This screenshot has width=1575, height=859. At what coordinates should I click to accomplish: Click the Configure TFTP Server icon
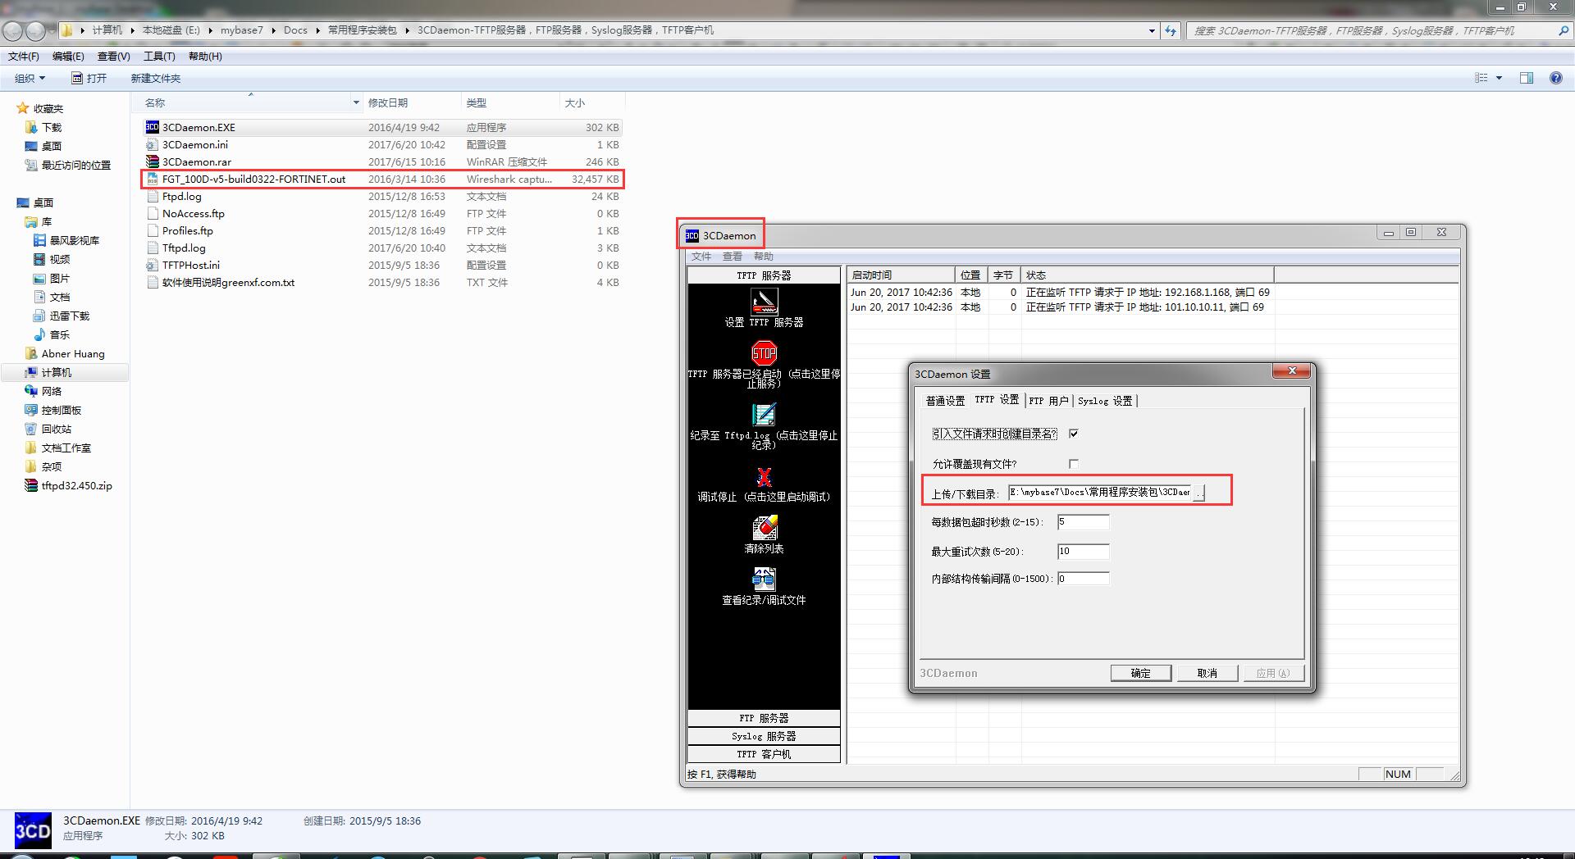pyautogui.click(x=764, y=301)
